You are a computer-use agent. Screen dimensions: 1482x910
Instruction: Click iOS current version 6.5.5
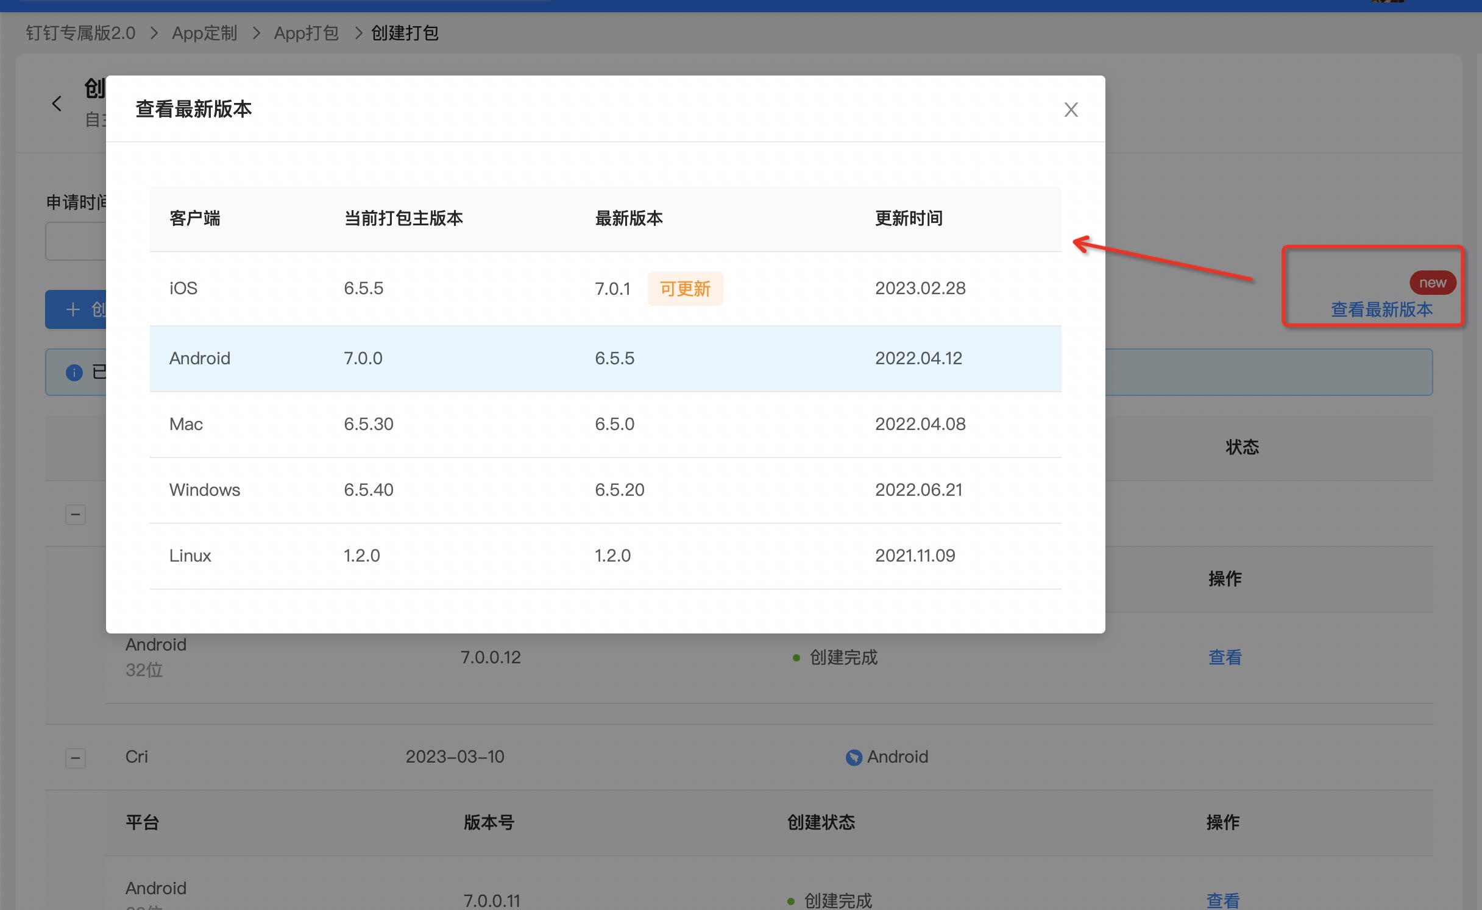point(364,288)
